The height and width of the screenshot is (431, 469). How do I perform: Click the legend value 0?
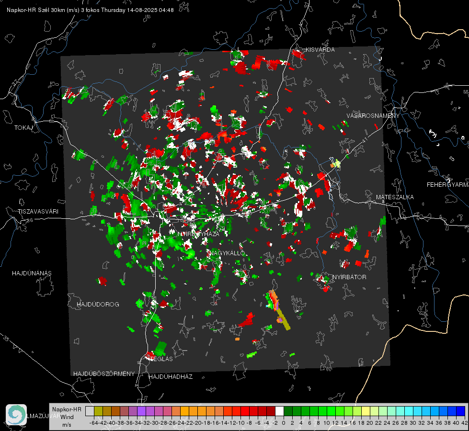pos(284,423)
